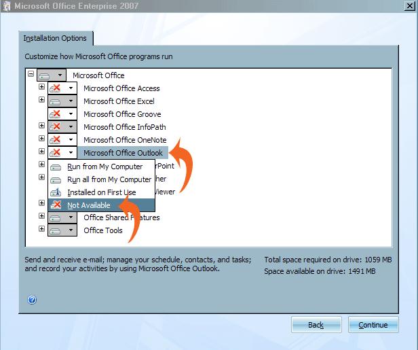Open install-state dropdown for Microsoft Office Outlook

tap(62, 152)
